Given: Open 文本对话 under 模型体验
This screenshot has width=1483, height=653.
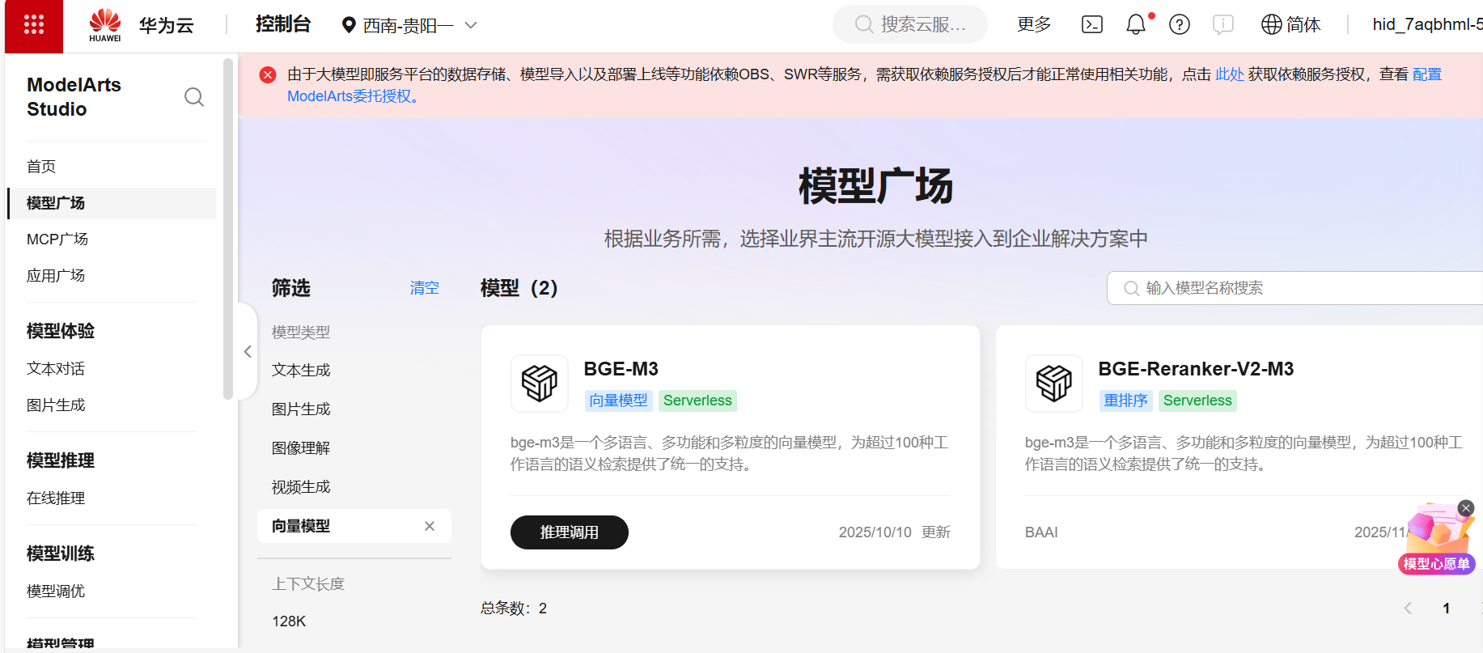Looking at the screenshot, I should pyautogui.click(x=56, y=369).
